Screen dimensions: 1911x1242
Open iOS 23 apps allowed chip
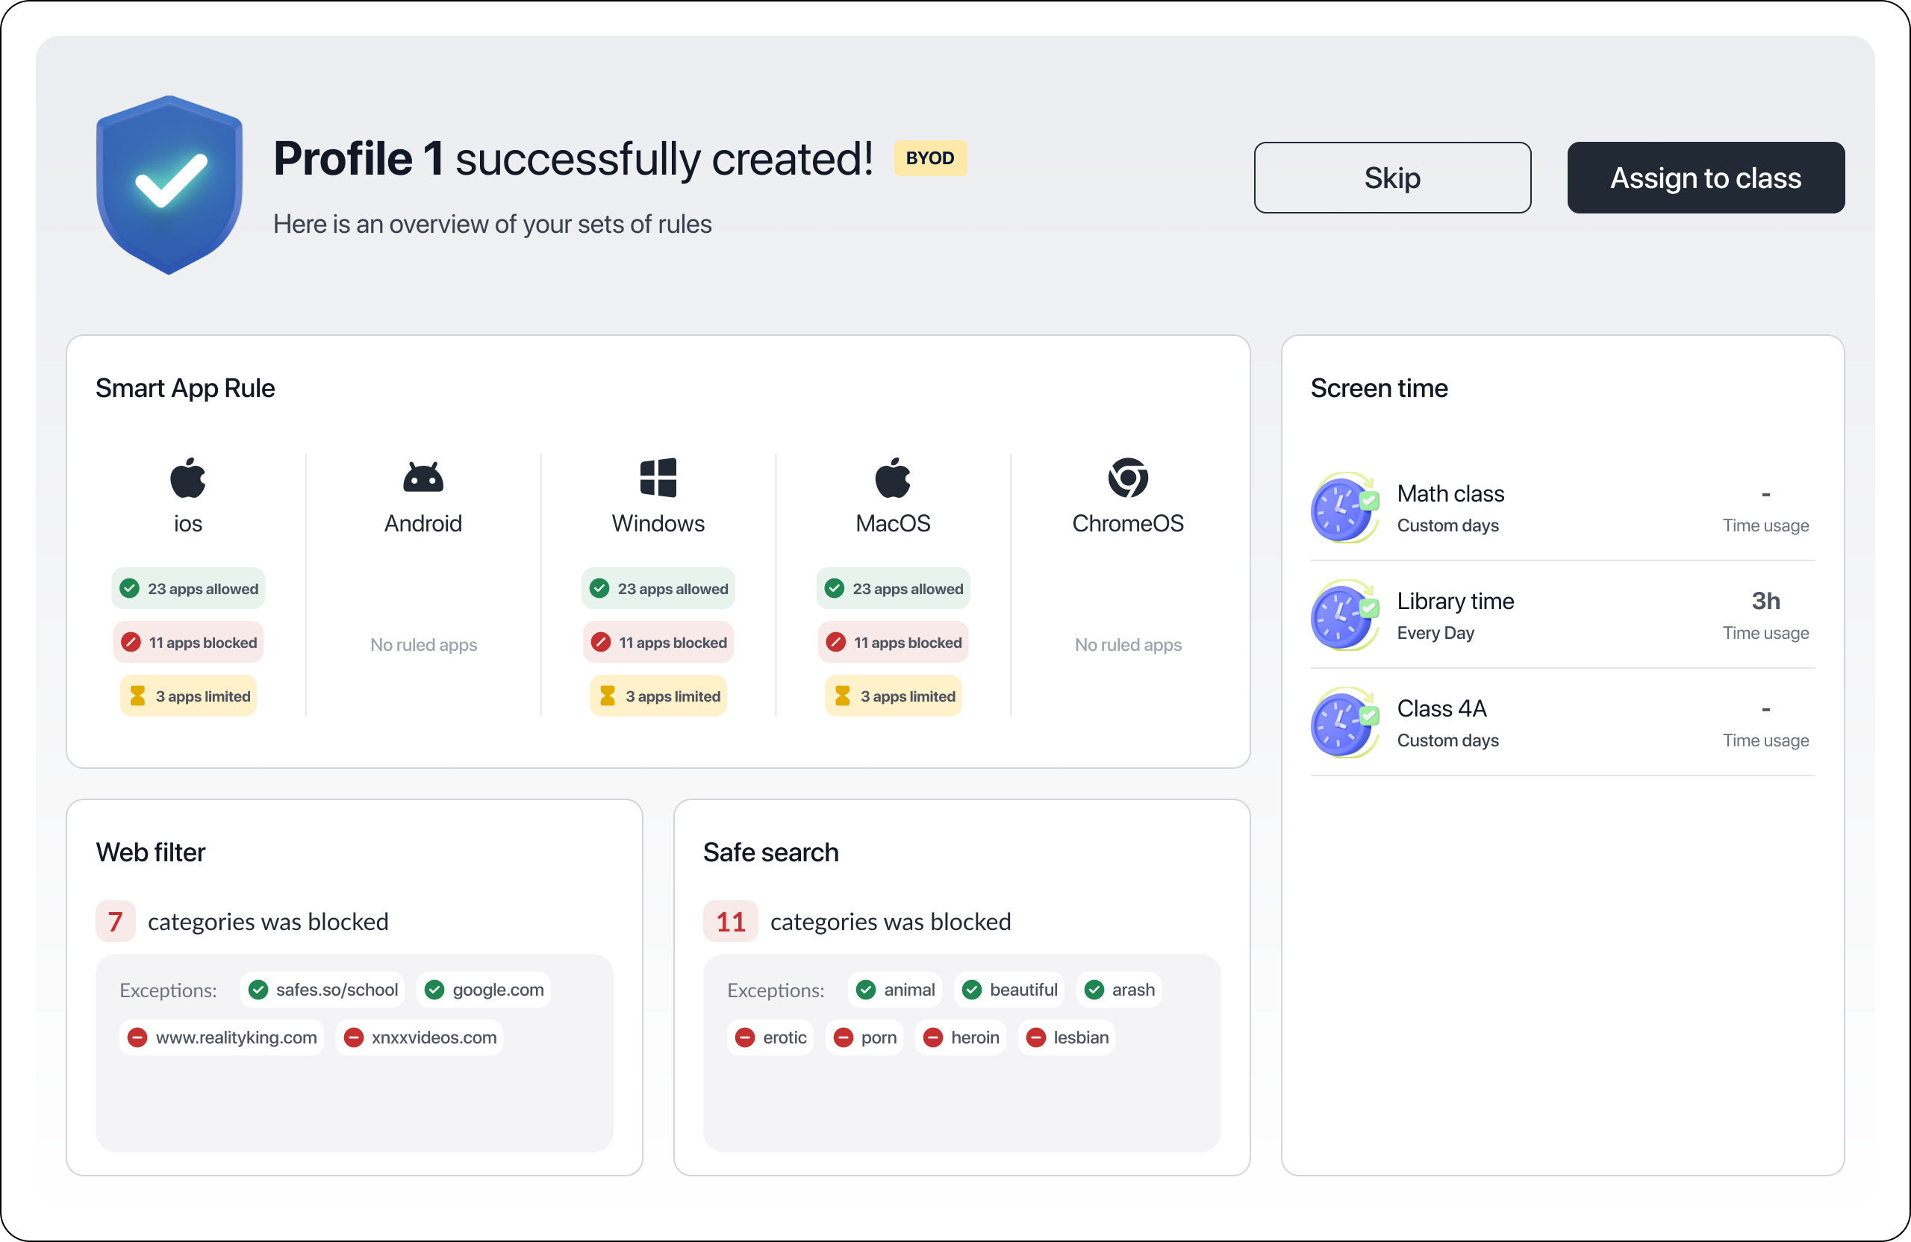tap(188, 588)
